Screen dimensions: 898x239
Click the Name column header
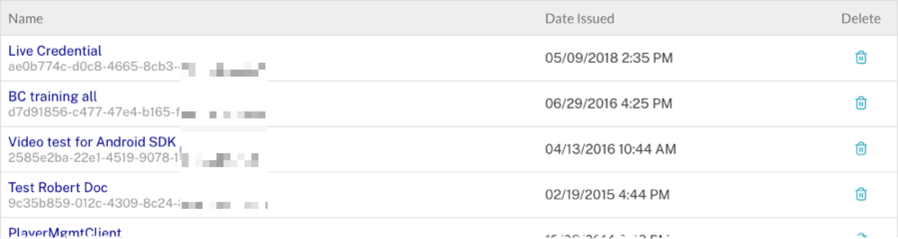[26, 19]
